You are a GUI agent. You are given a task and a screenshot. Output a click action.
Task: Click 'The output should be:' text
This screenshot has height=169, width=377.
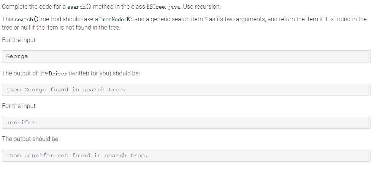(31, 139)
